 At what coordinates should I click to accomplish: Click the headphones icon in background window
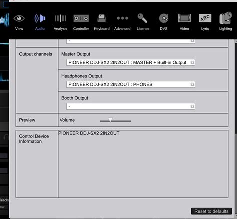6,137
